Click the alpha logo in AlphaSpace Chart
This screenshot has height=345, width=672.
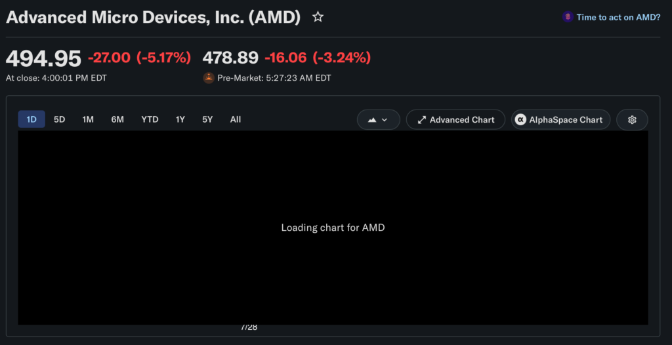tap(520, 120)
